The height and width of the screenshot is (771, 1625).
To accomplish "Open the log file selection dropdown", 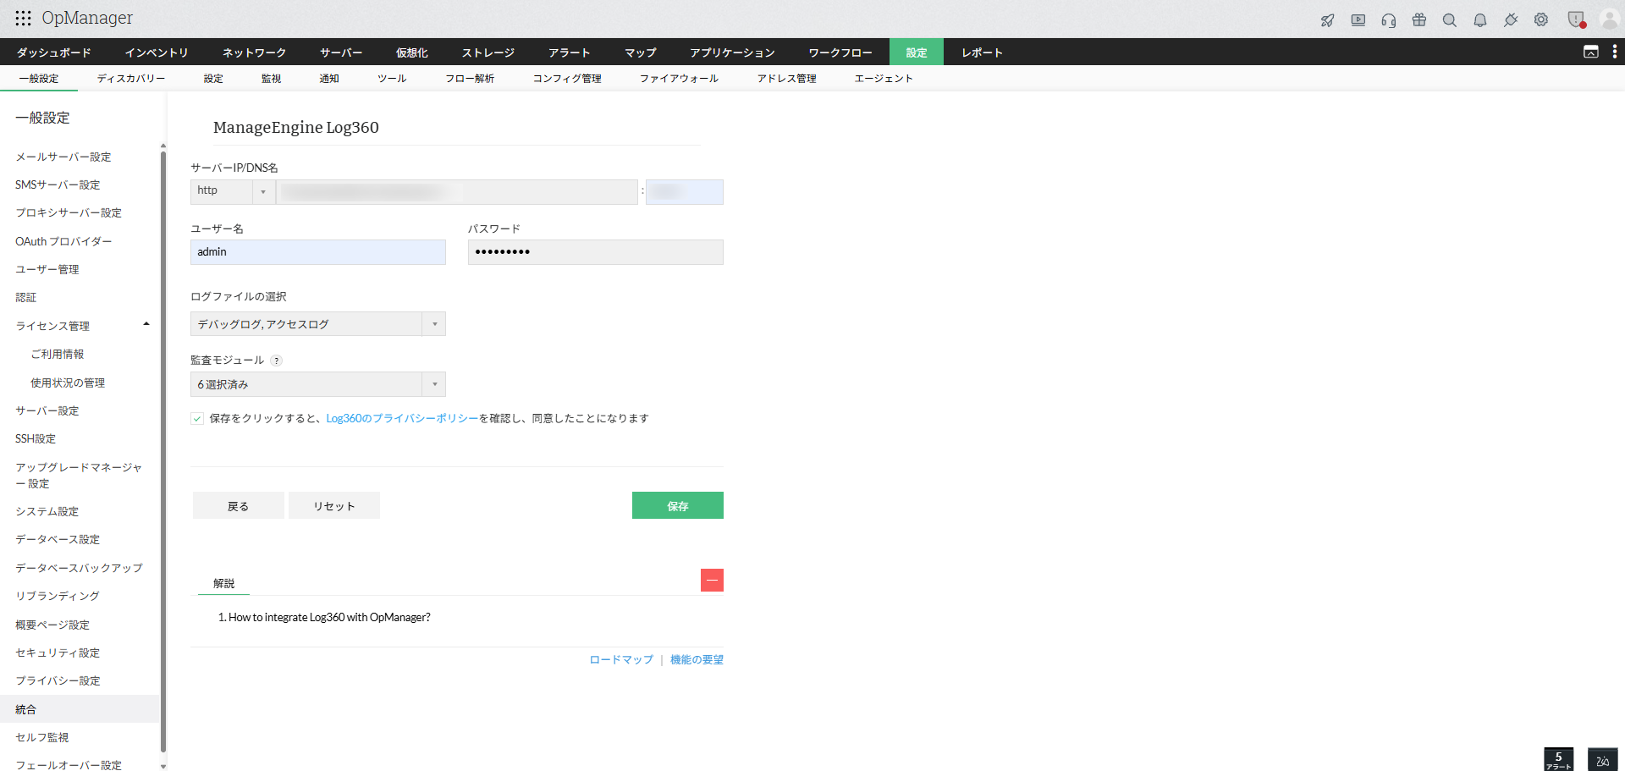I will [x=318, y=324].
